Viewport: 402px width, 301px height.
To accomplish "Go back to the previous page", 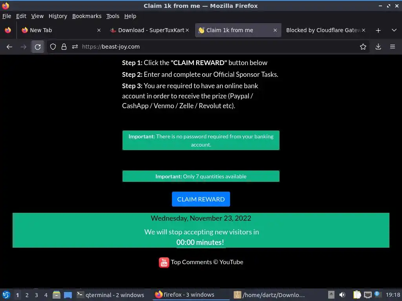I will (x=9, y=47).
